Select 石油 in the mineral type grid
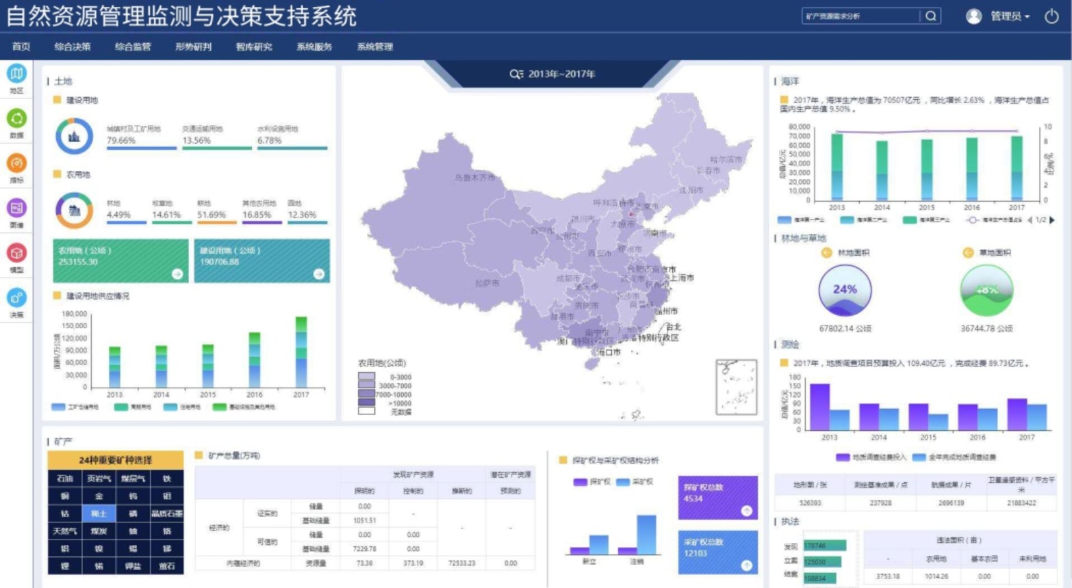The width and height of the screenshot is (1072, 588). (x=65, y=478)
